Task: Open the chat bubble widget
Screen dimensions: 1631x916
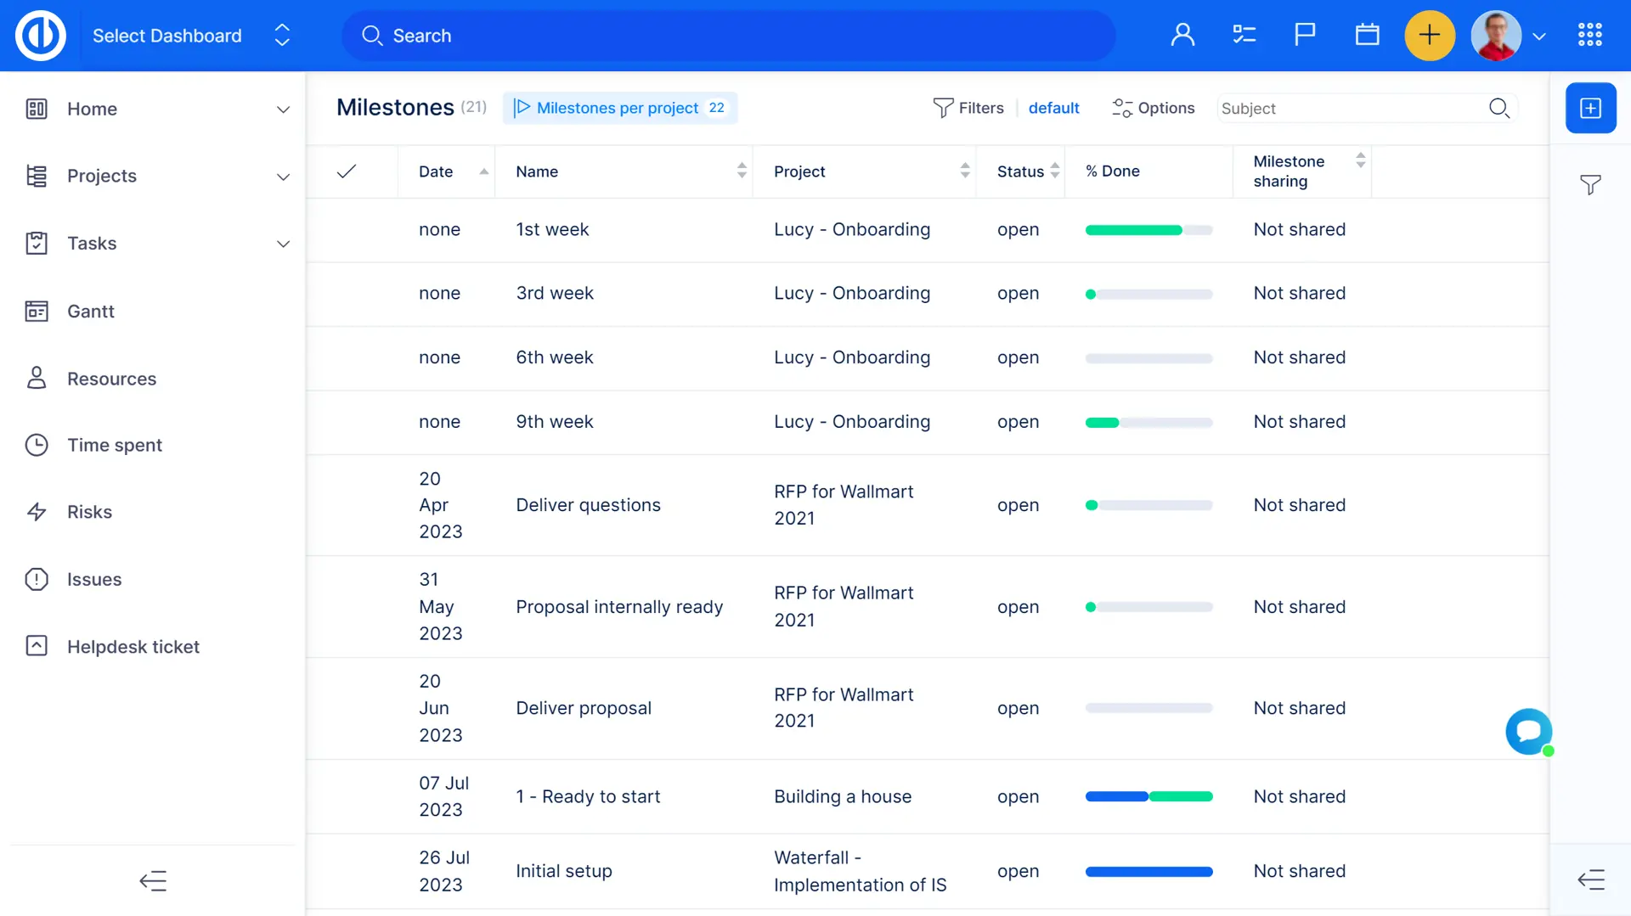Action: click(x=1528, y=731)
